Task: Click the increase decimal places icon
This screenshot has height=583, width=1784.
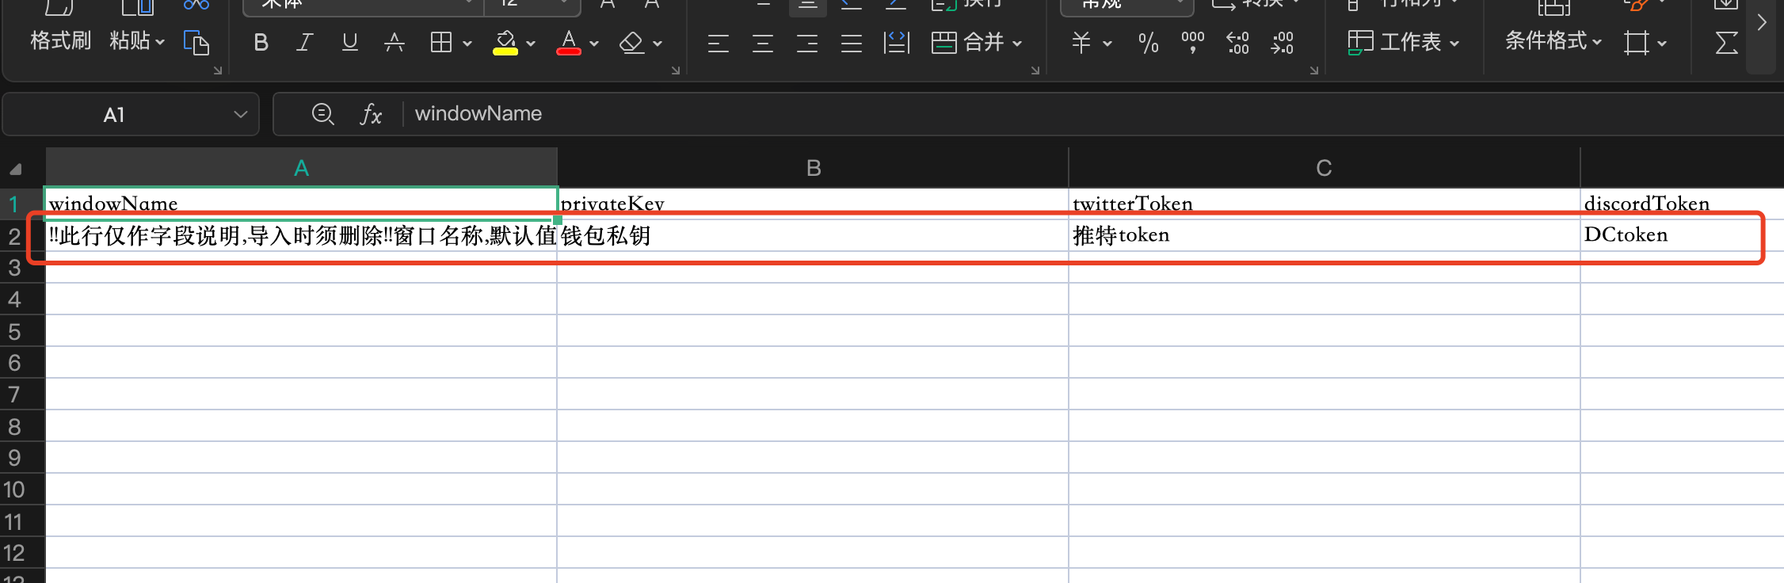Action: point(1237,43)
